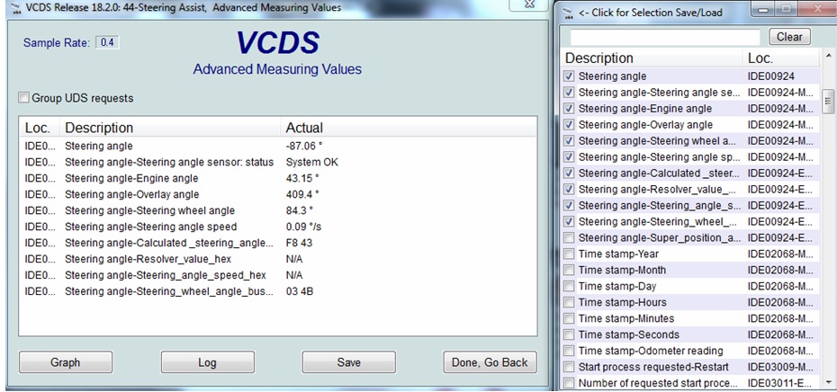Uncheck Steering angle-Steering wheel a... checkbox

coord(569,141)
